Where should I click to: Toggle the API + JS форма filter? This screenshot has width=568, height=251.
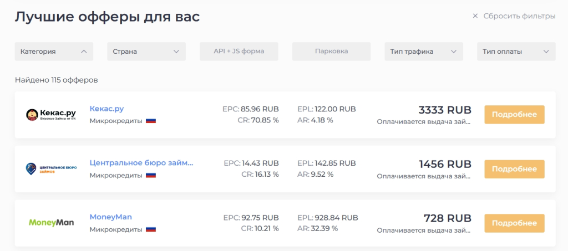(239, 52)
